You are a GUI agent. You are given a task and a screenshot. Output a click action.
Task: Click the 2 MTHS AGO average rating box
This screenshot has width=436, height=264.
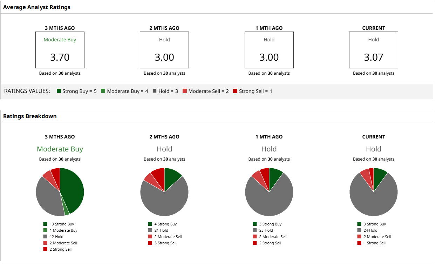coord(164,50)
